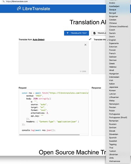Click the document icon for file translation
The image size is (131, 164).
tap(95, 33)
